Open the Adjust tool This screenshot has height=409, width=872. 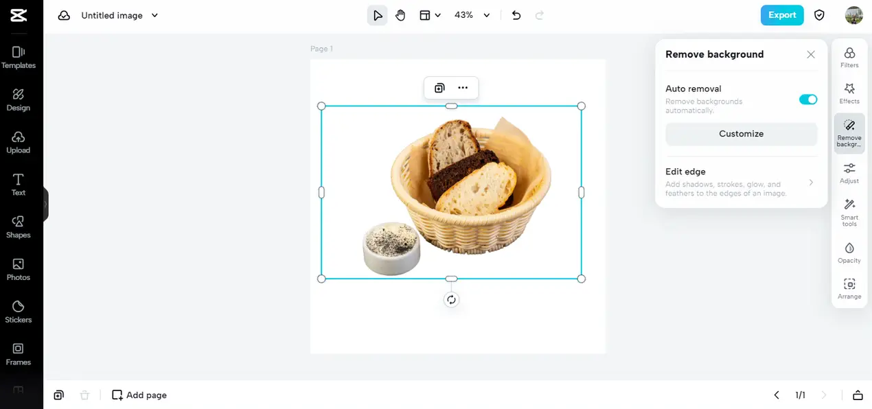[849, 173]
